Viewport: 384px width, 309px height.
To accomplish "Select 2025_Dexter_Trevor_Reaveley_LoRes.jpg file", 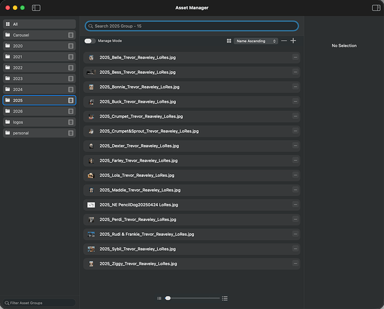I will pyautogui.click(x=139, y=146).
